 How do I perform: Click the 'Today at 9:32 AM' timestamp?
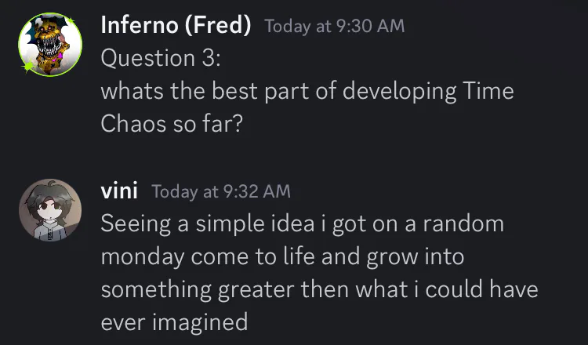coord(221,191)
